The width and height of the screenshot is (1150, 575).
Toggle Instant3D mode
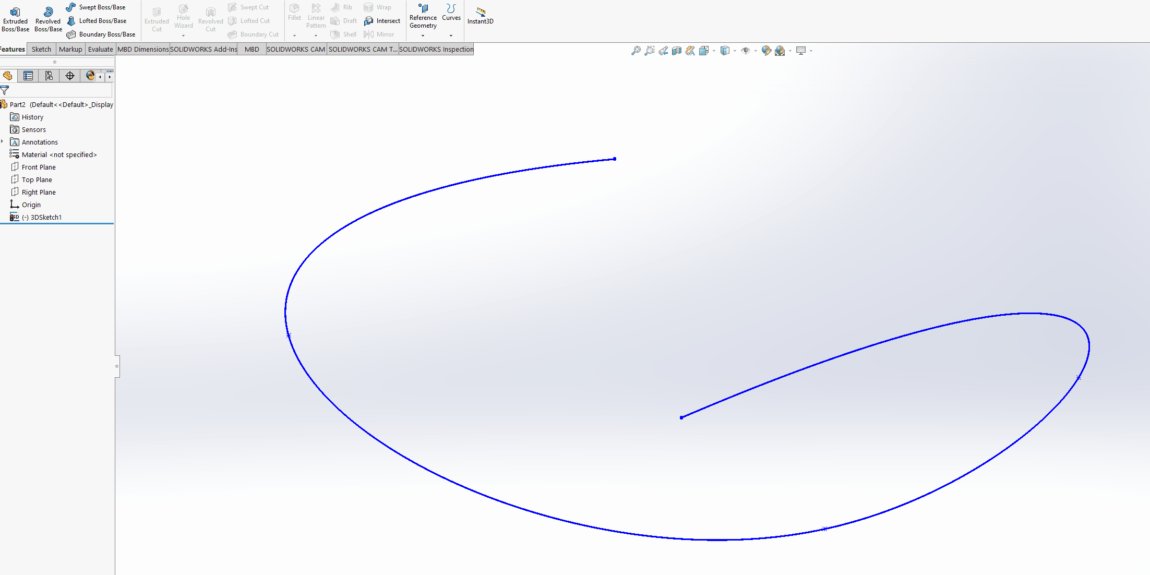(480, 16)
